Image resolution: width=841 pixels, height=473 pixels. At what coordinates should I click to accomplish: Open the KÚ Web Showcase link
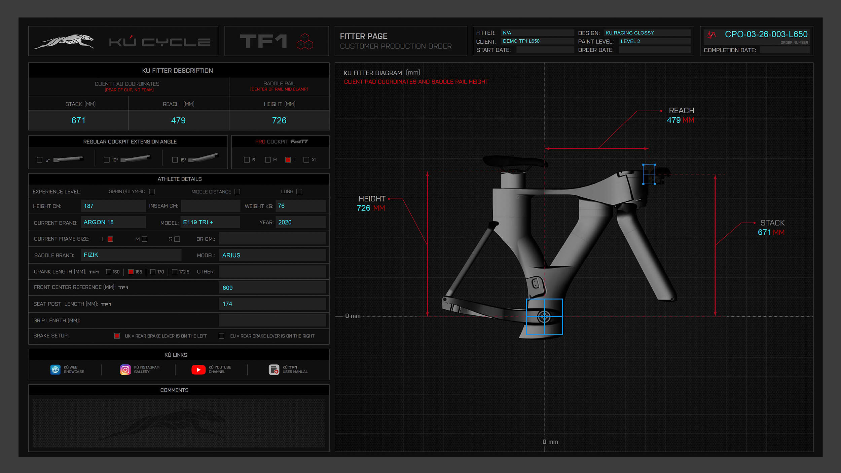point(74,369)
